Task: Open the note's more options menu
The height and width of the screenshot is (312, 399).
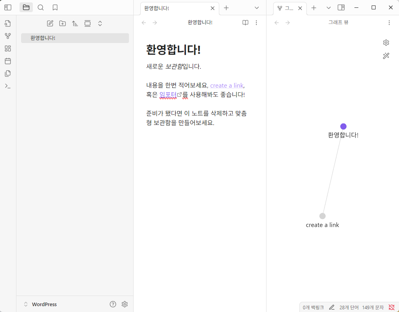Action: [256, 22]
